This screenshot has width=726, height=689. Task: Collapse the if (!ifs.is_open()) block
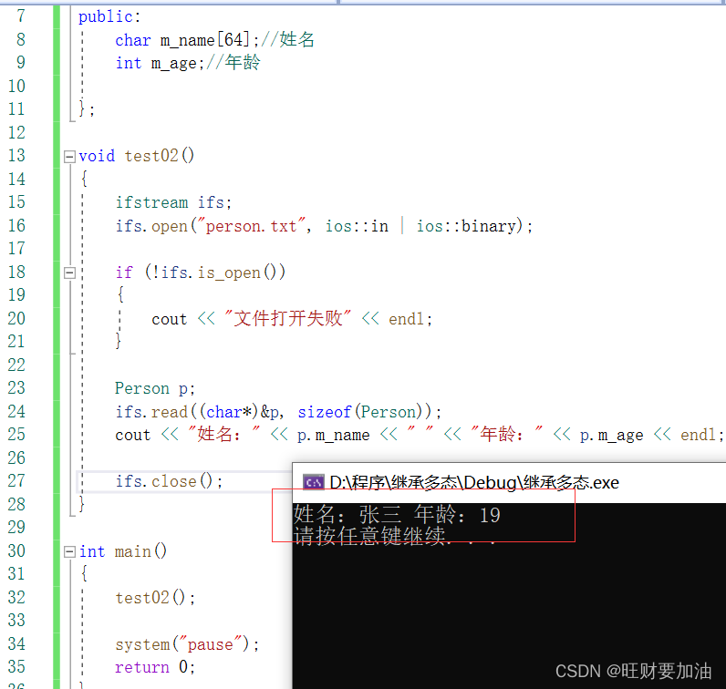(x=69, y=273)
